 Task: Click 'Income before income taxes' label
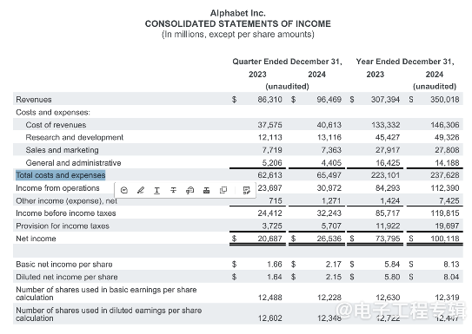66,213
